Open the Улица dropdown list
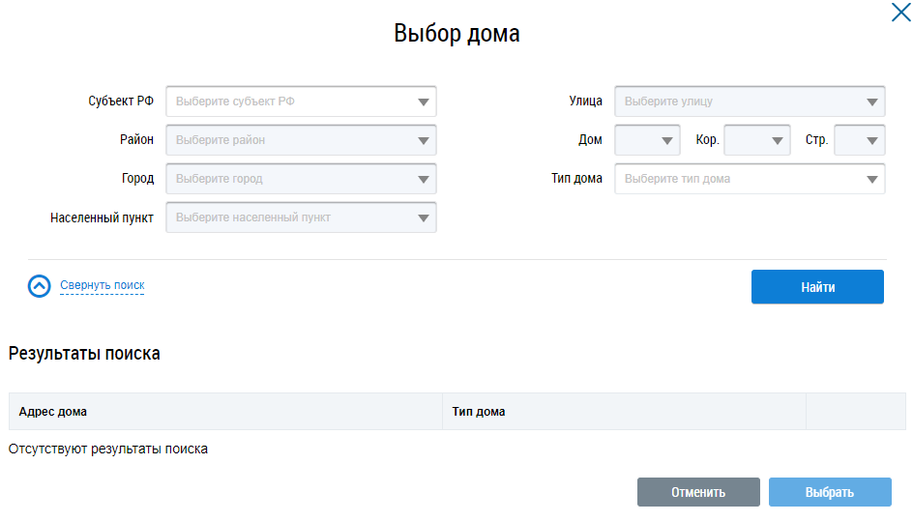The height and width of the screenshot is (522, 913). 871,101
